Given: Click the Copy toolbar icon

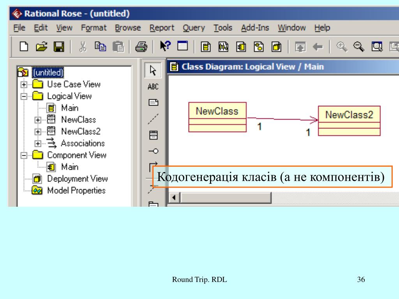Looking at the screenshot, I should click(x=100, y=47).
